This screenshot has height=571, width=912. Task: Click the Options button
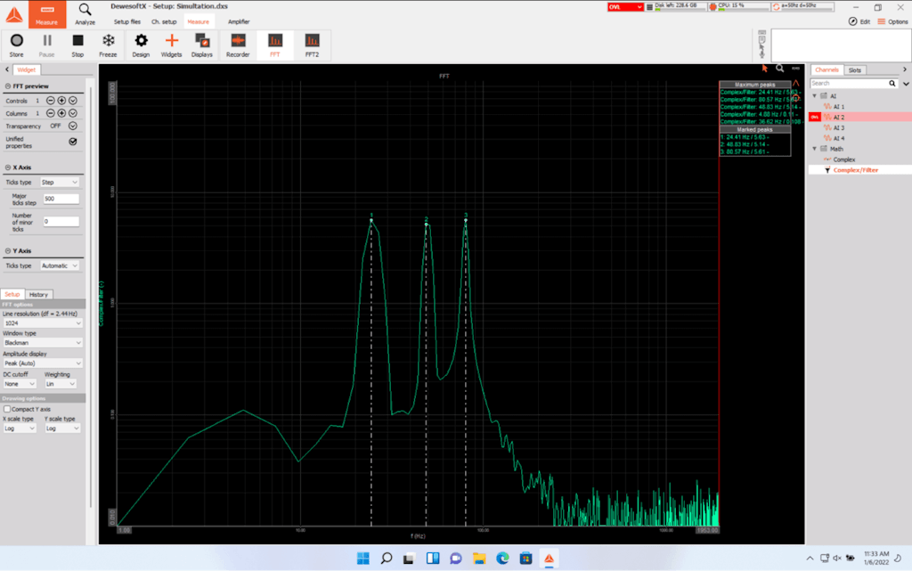tap(893, 21)
